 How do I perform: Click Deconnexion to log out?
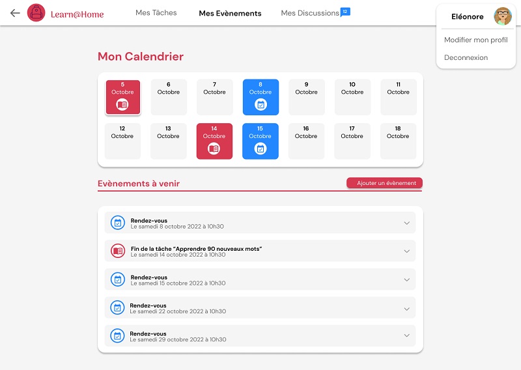click(466, 57)
